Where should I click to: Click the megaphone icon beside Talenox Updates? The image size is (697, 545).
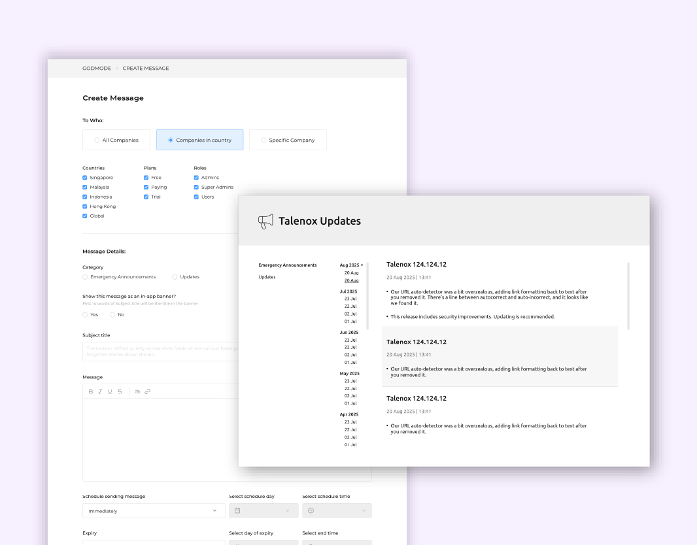266,221
